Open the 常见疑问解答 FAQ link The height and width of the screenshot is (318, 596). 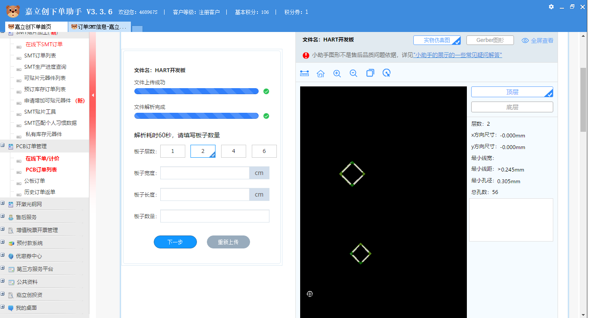tap(458, 55)
